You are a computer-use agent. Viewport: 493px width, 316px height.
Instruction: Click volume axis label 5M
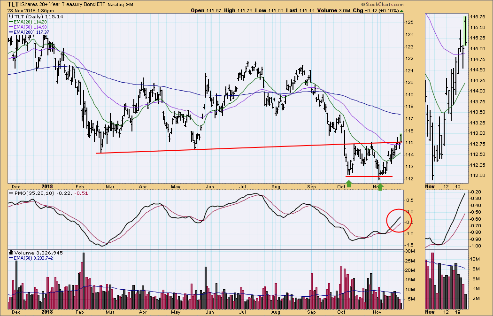pyautogui.click(x=411, y=299)
